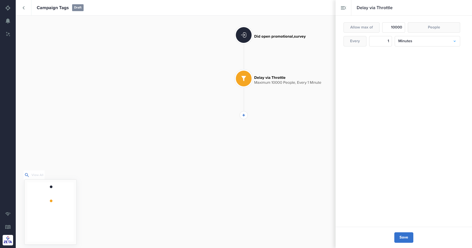Click the signal icon in lower sidebar

click(x=8, y=214)
